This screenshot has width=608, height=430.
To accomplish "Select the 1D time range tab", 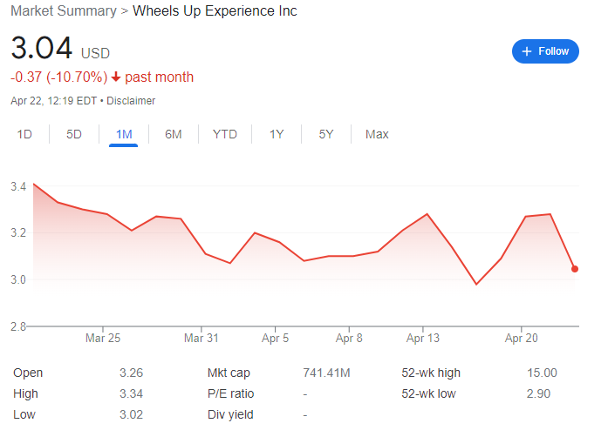I will [x=24, y=134].
